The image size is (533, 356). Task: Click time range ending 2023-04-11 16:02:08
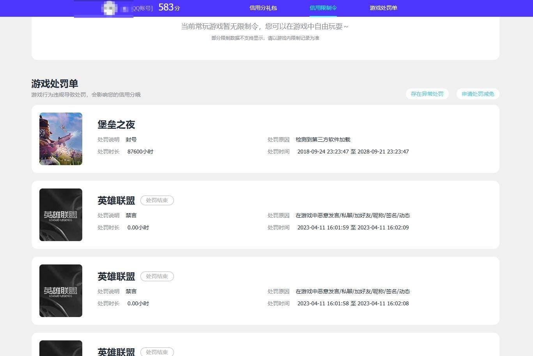coord(353,303)
